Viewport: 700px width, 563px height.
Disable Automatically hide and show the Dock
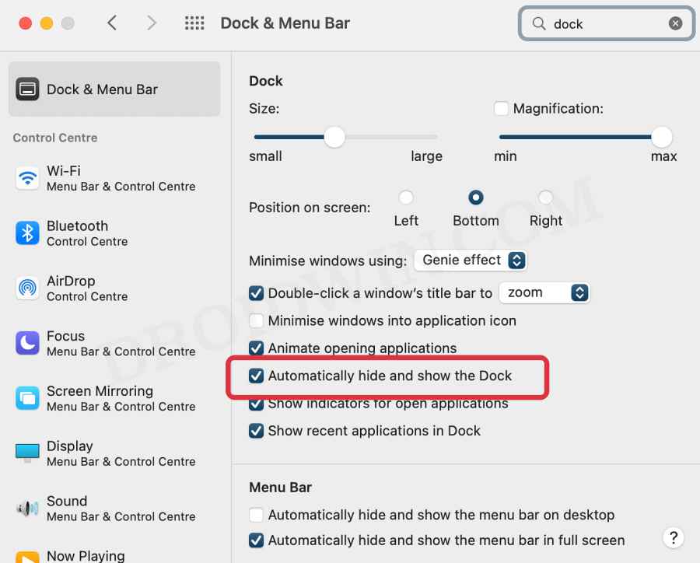click(x=256, y=376)
